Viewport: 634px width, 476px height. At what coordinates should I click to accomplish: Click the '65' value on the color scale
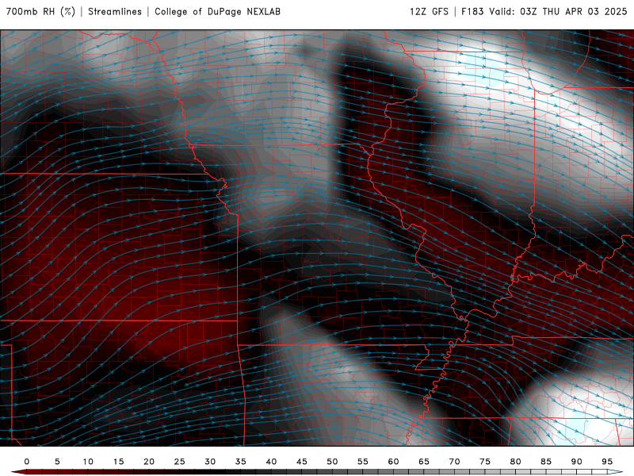click(x=424, y=462)
